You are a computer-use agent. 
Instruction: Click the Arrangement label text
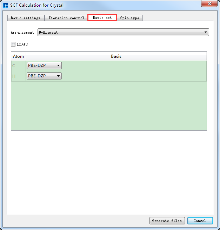click(22, 33)
